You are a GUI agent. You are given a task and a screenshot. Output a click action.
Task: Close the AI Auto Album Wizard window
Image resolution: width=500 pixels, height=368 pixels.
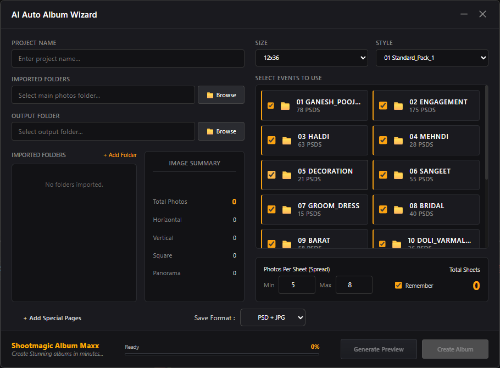click(x=482, y=14)
